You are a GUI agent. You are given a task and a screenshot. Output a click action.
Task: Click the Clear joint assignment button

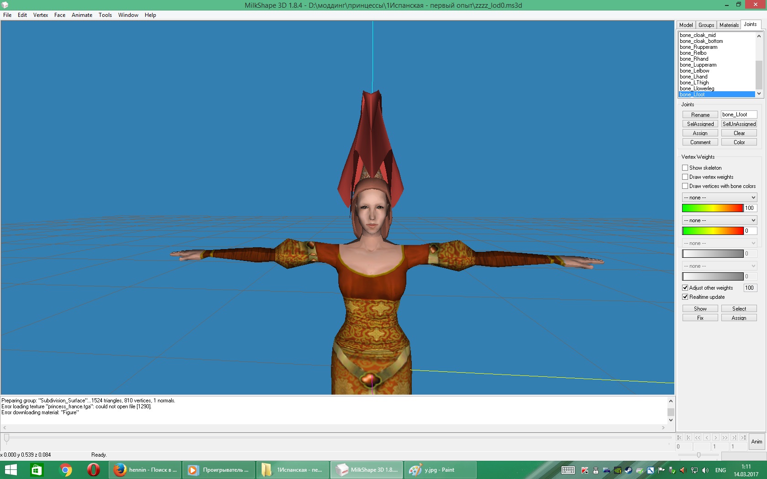739,133
